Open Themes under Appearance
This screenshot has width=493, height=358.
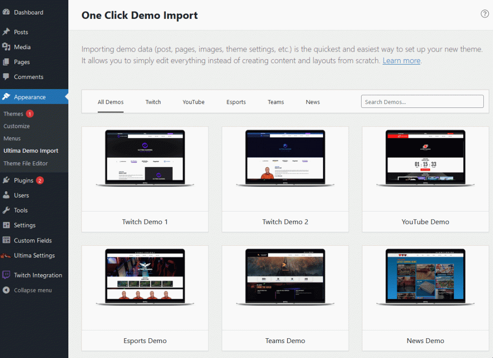click(13, 114)
